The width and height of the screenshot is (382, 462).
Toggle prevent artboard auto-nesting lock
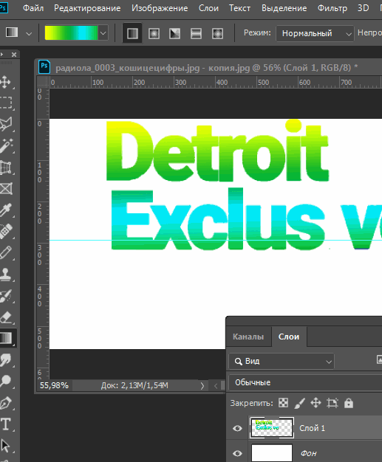pyautogui.click(x=332, y=403)
